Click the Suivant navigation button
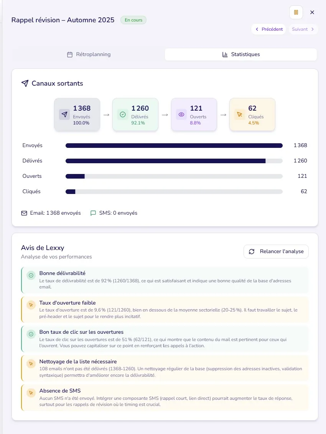The width and height of the screenshot is (326, 434). tap(303, 29)
